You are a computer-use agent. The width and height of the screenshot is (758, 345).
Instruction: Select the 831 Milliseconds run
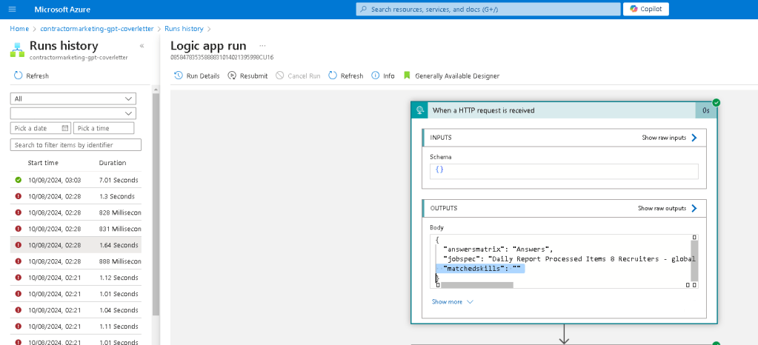click(76, 229)
